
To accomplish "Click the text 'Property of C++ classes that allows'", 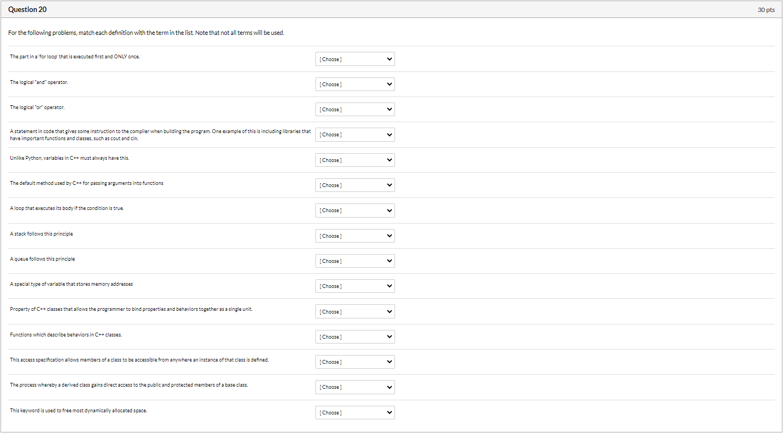I will [132, 309].
